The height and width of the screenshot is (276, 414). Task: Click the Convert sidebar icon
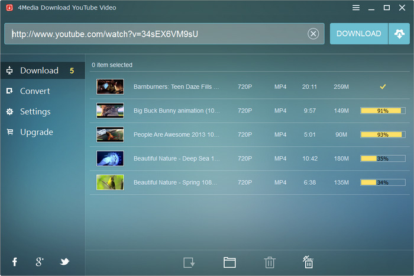pos(9,91)
